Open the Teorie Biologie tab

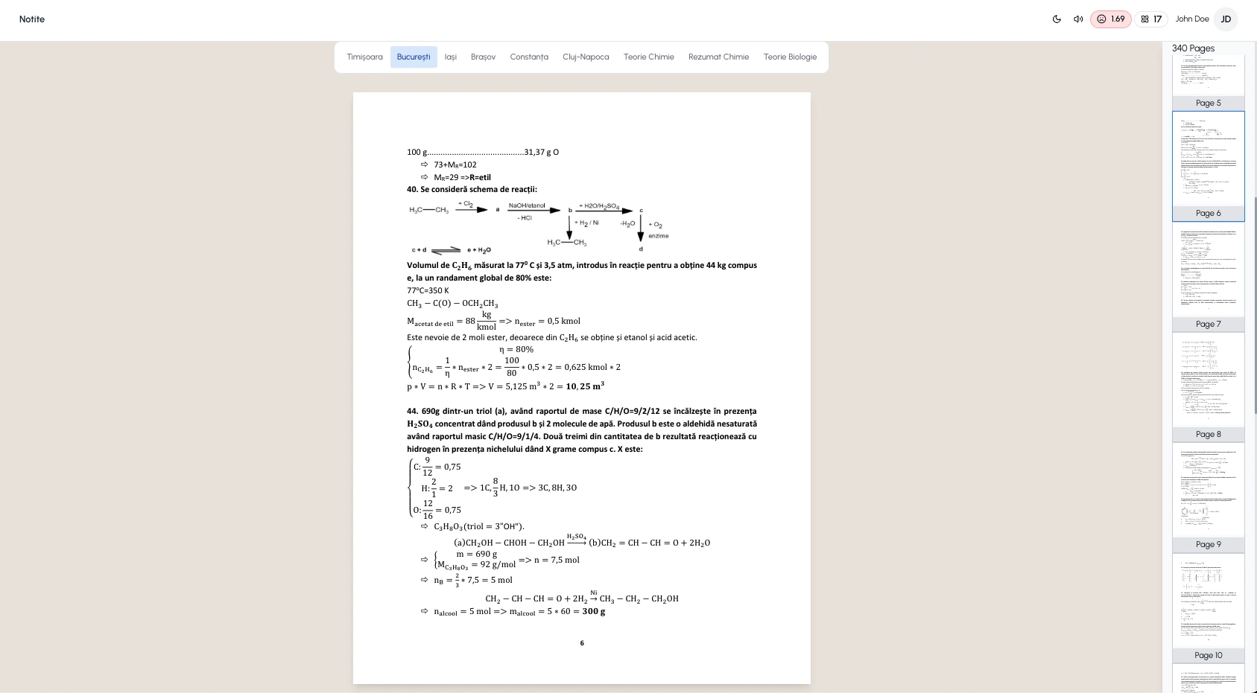790,57
